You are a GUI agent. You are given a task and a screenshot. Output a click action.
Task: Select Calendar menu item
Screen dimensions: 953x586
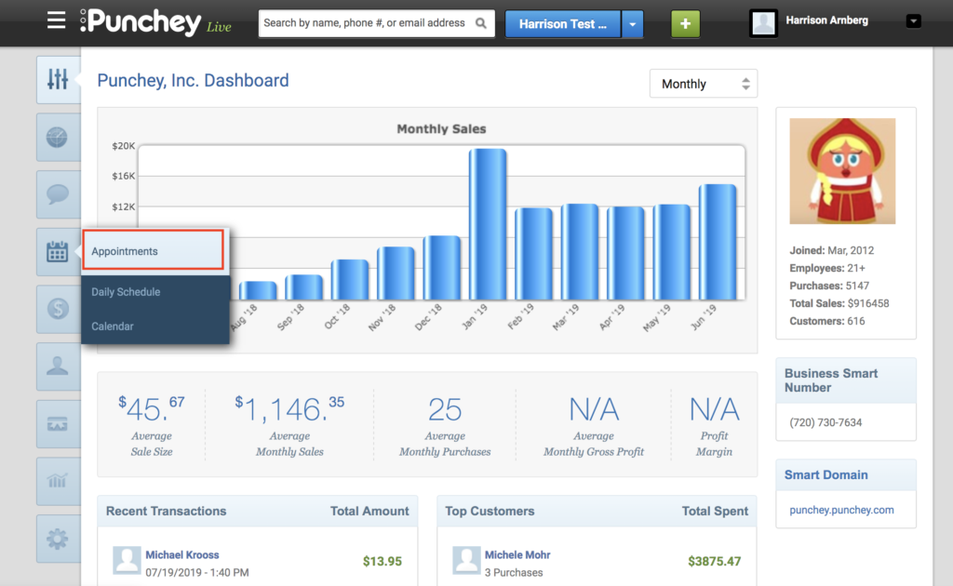[x=155, y=326]
